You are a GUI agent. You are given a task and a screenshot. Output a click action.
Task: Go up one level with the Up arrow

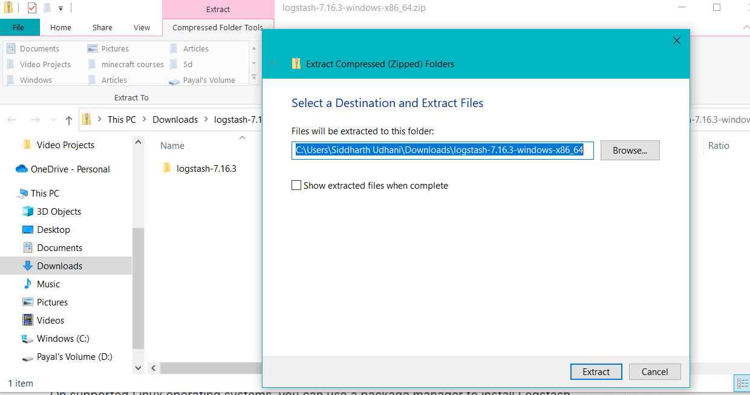tap(69, 120)
